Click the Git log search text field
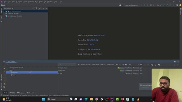This screenshot has width=182, height=102. [67, 65]
